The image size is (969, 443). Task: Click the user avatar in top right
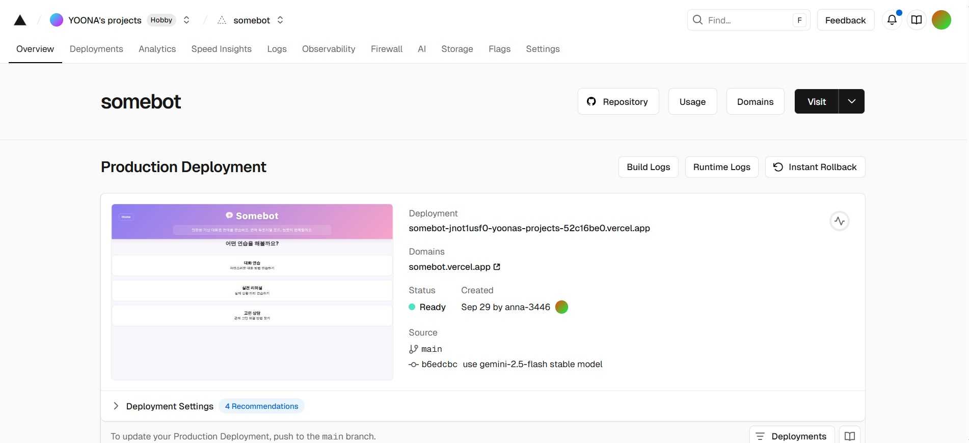pos(941,20)
